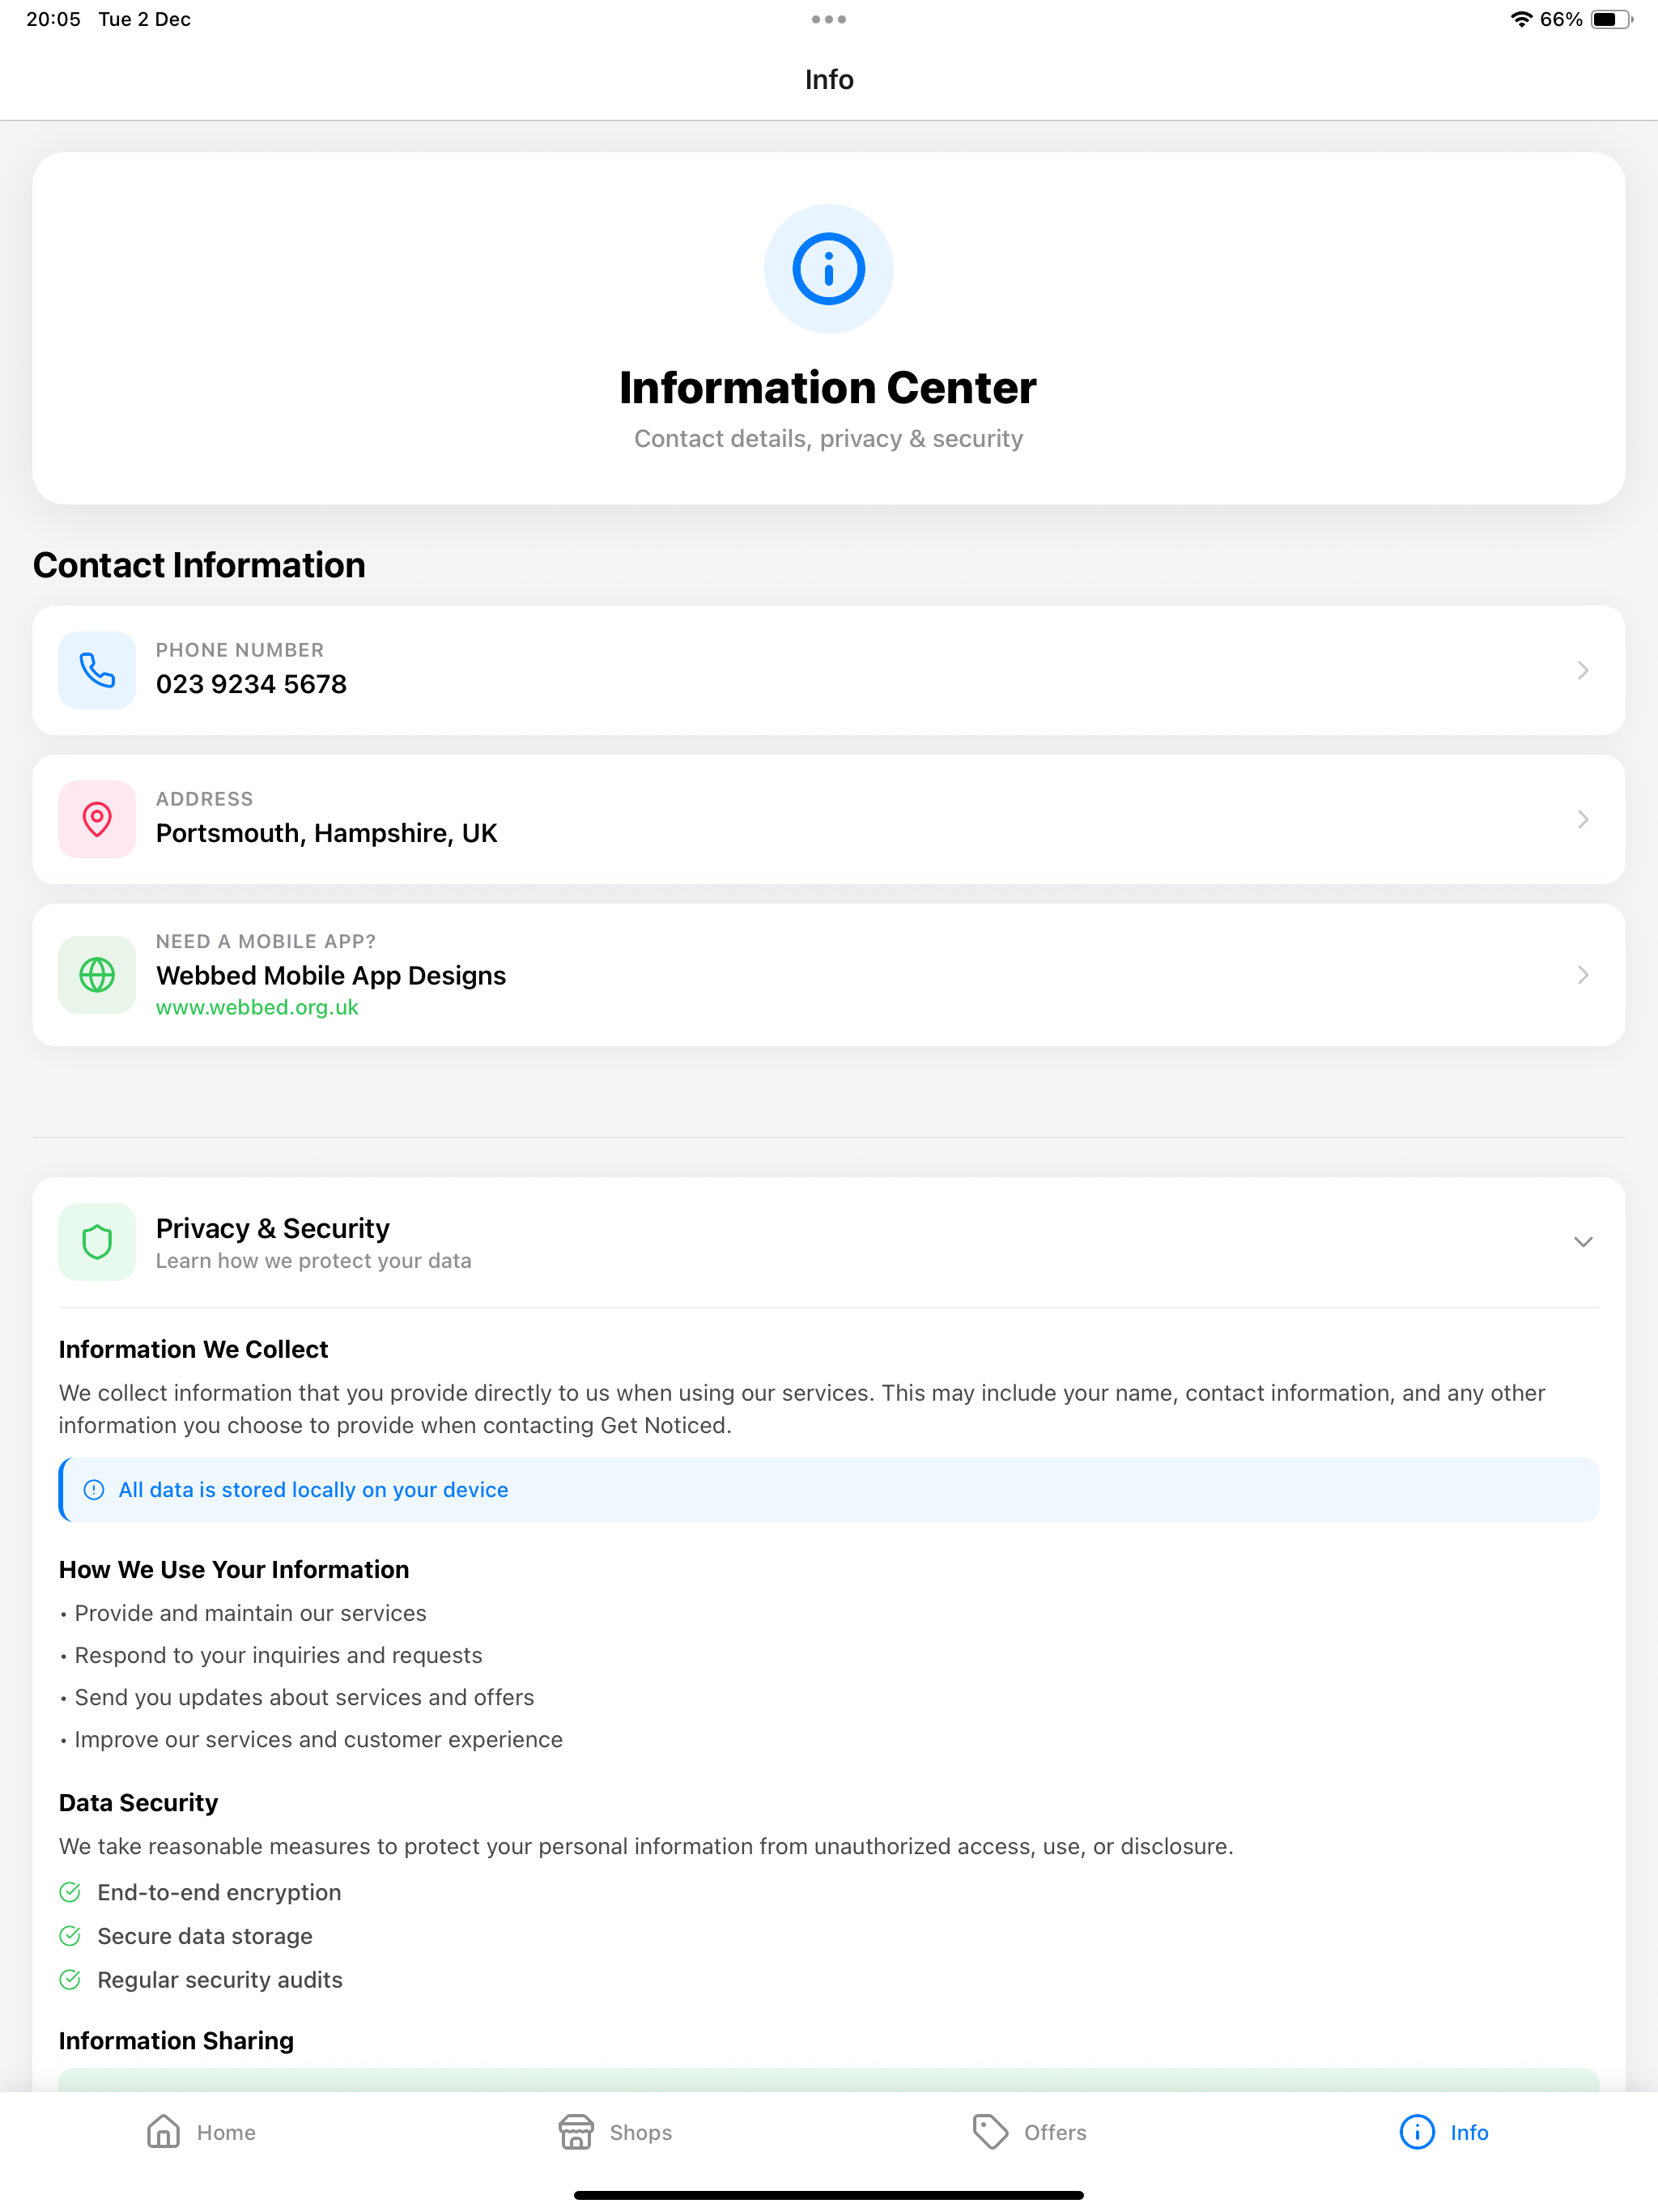Open the Offers tab
The width and height of the screenshot is (1658, 2212).
(x=1029, y=2131)
